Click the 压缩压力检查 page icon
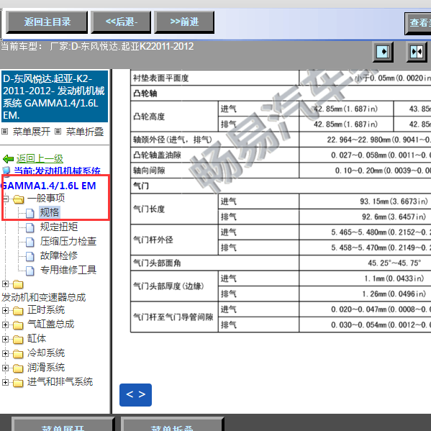 point(30,242)
